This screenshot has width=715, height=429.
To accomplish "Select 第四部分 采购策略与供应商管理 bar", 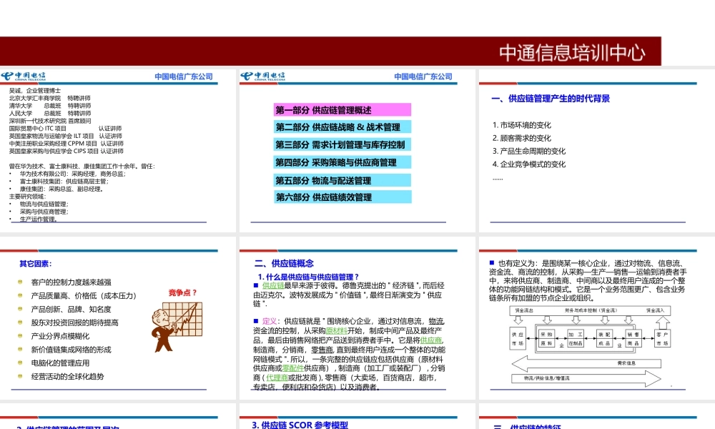I will tap(342, 162).
